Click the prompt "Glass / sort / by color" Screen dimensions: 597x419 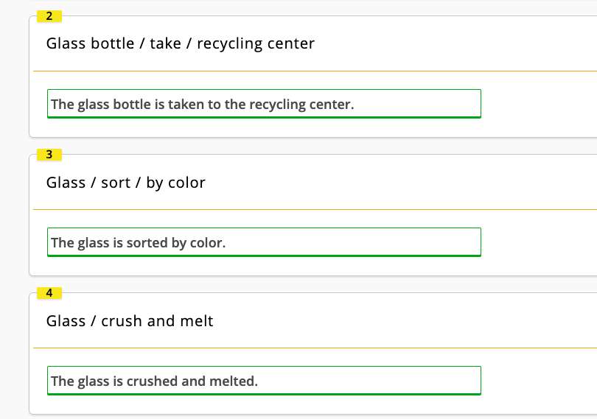point(126,182)
